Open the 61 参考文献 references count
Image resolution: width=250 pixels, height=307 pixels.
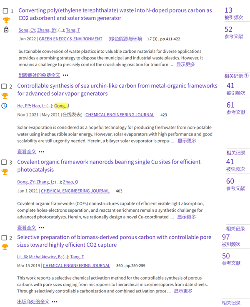tap(230, 105)
